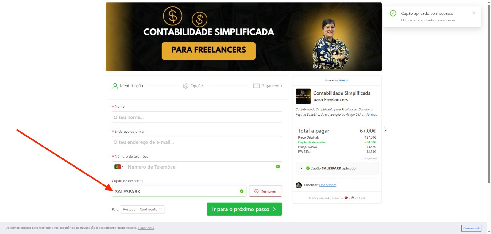Accept cookies with Compreendi button
491x234 pixels.
point(471,228)
